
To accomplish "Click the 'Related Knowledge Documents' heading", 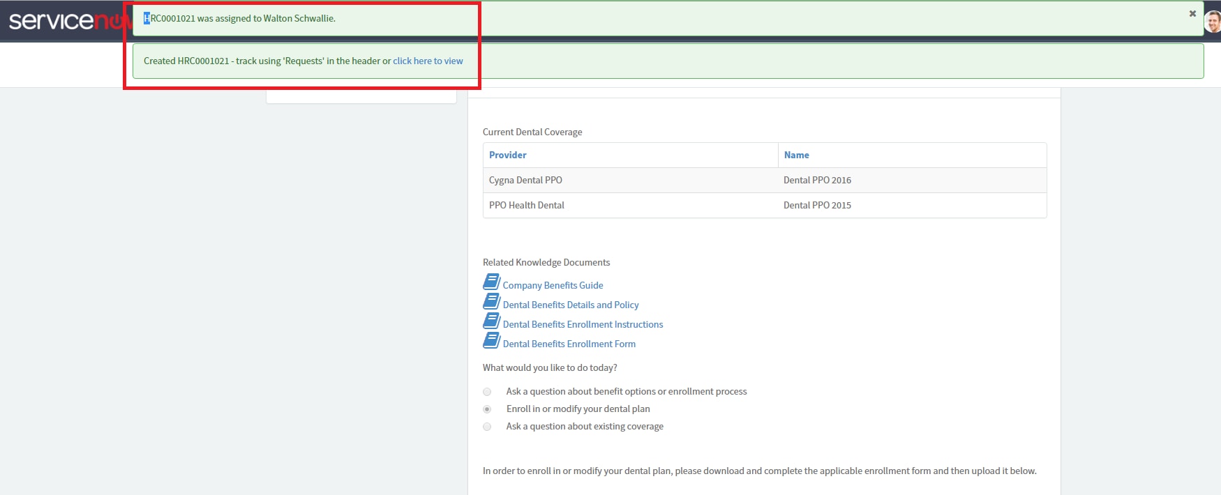I will coord(546,262).
